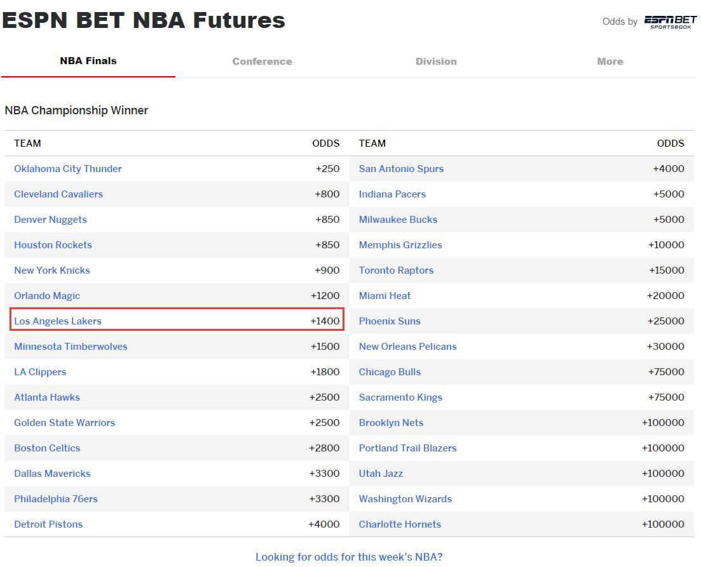Open the Charlotte Hornets link

click(400, 524)
